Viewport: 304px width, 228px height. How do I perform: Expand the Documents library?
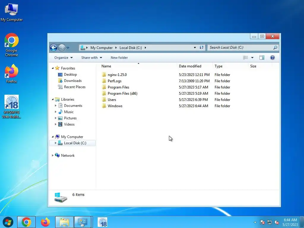56,106
